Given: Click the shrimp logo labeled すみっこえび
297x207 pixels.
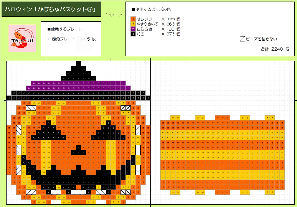Looking at the screenshot, I should pyautogui.click(x=22, y=38).
